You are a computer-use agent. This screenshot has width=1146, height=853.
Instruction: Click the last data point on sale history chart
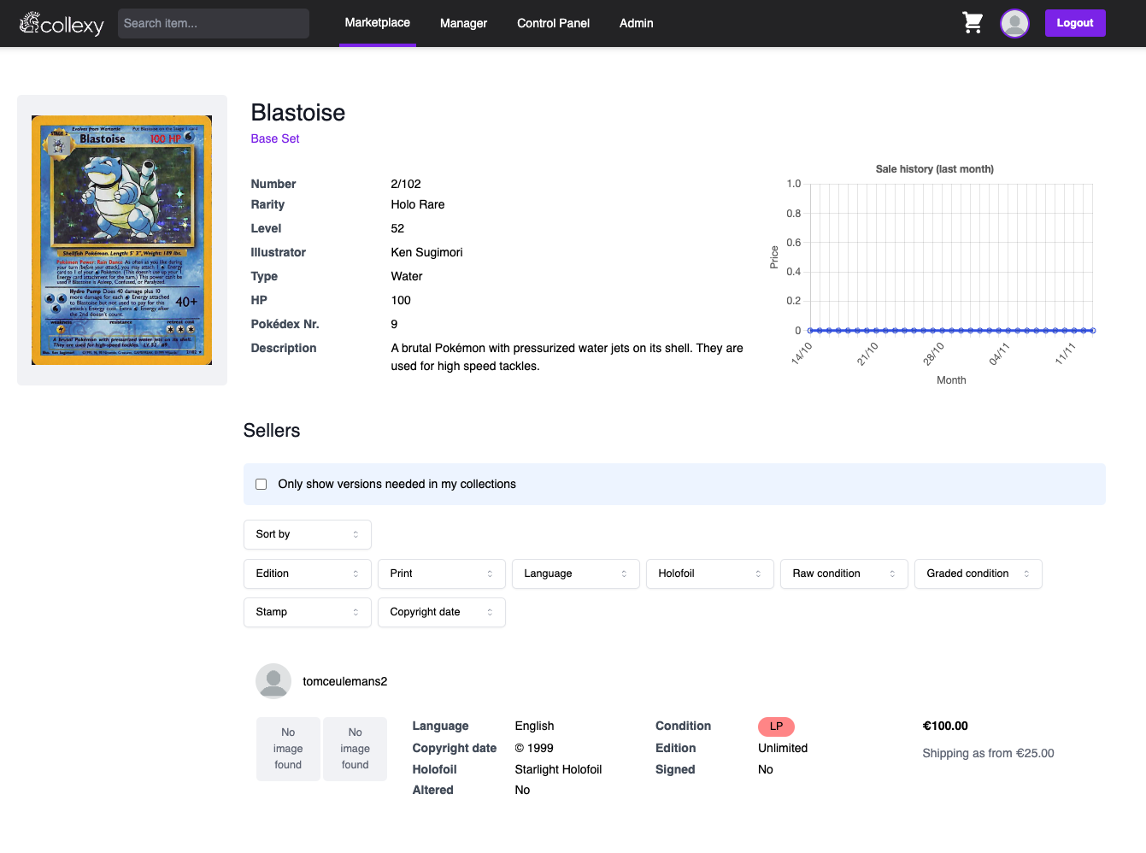pyautogui.click(x=1093, y=330)
